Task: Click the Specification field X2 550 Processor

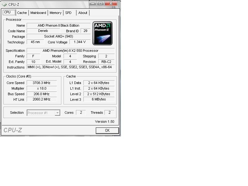Action: [71, 51]
